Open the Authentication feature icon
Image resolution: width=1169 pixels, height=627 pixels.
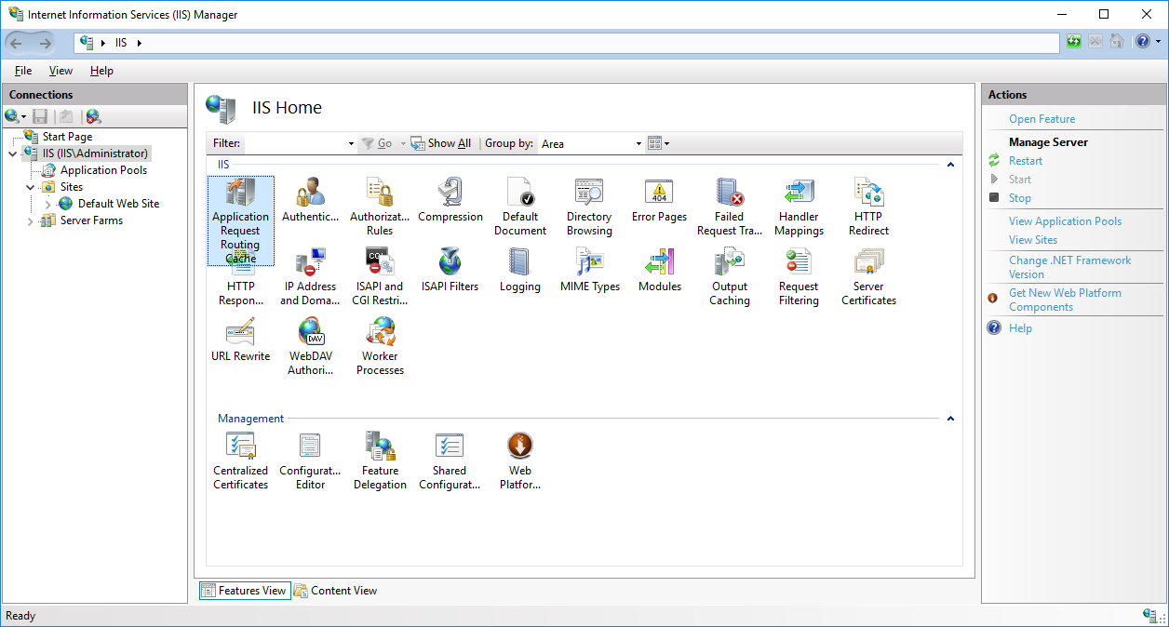[x=311, y=201]
